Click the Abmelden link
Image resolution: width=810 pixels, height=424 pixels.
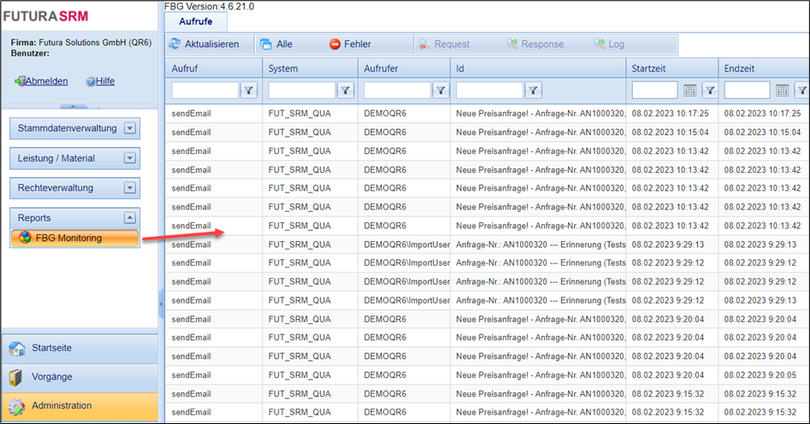coord(46,81)
